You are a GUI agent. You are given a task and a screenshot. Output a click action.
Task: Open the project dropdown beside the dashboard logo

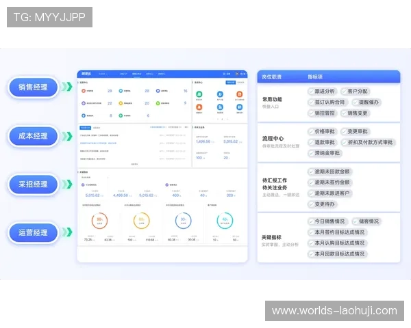pyautogui.click(x=103, y=74)
